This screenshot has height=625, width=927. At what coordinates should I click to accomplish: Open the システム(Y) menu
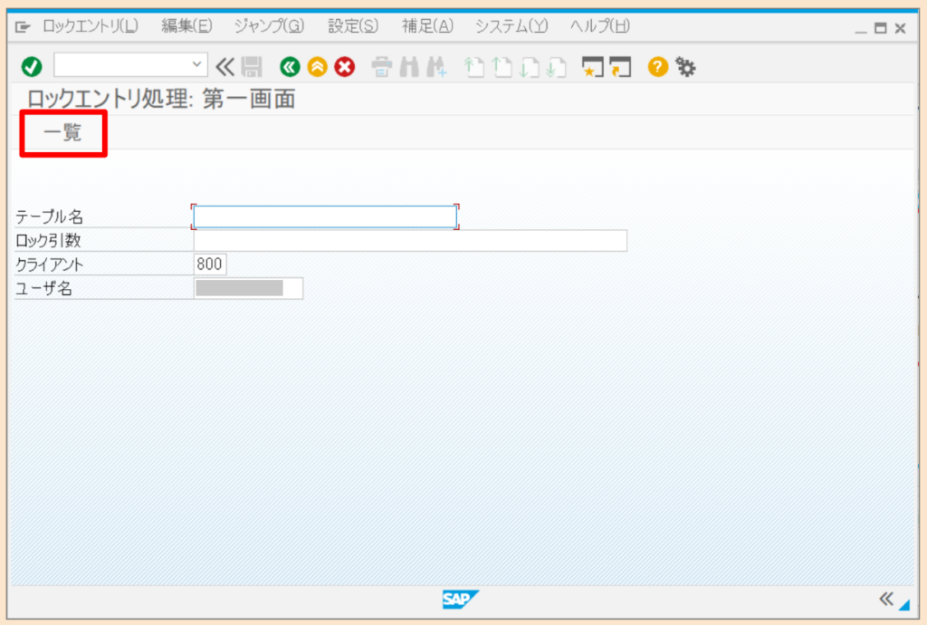tap(511, 26)
